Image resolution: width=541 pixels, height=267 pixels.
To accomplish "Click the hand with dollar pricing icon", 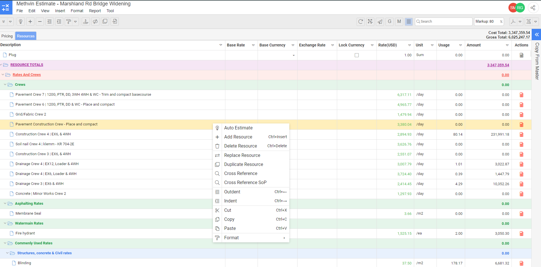I will [85, 22].
